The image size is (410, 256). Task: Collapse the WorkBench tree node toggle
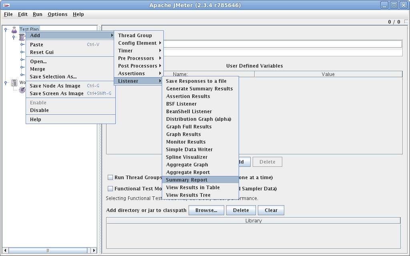pyautogui.click(x=6, y=83)
